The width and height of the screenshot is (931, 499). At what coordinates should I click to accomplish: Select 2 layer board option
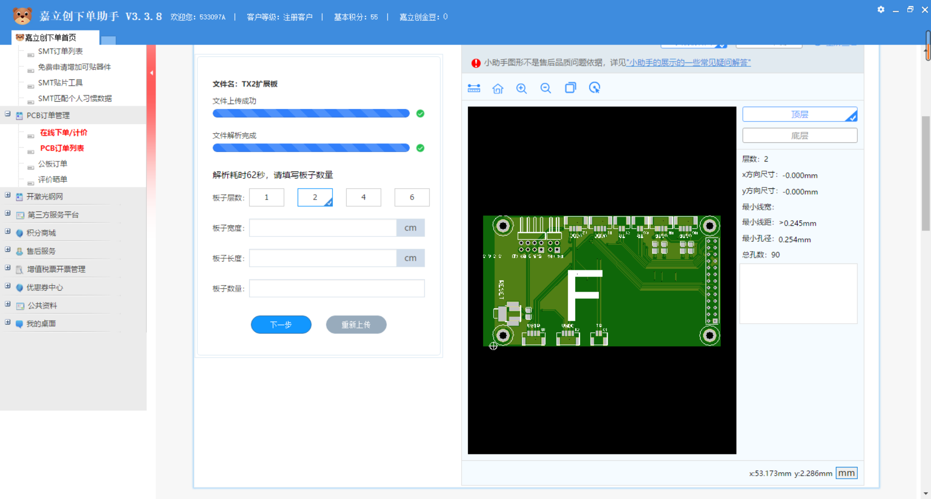point(315,197)
